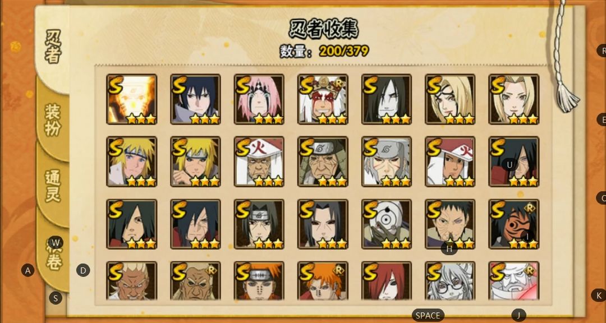Click the SPACE key overlay button
Screen dimensions: 606x323
click(x=428, y=316)
